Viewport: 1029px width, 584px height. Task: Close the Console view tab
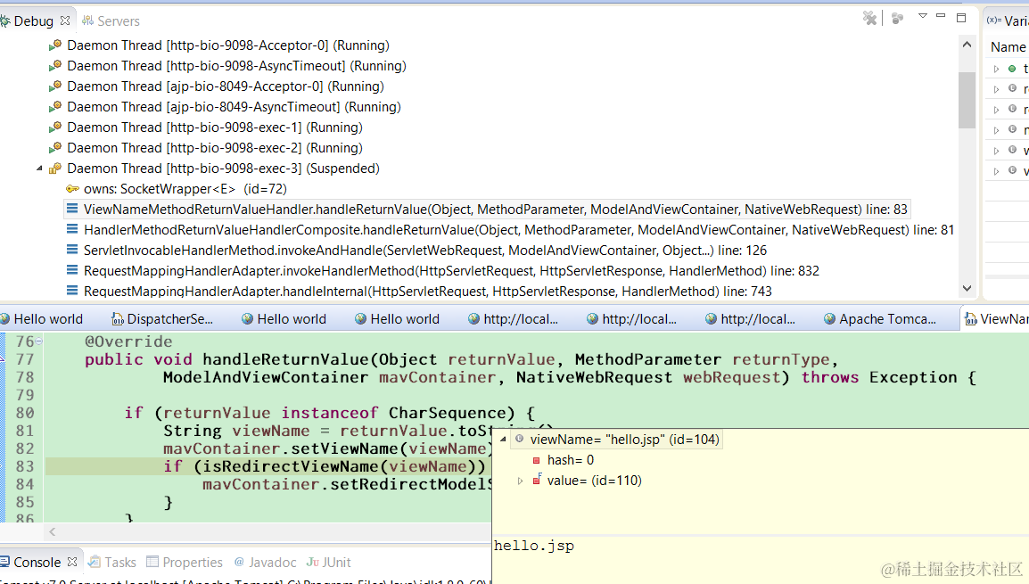coord(72,562)
